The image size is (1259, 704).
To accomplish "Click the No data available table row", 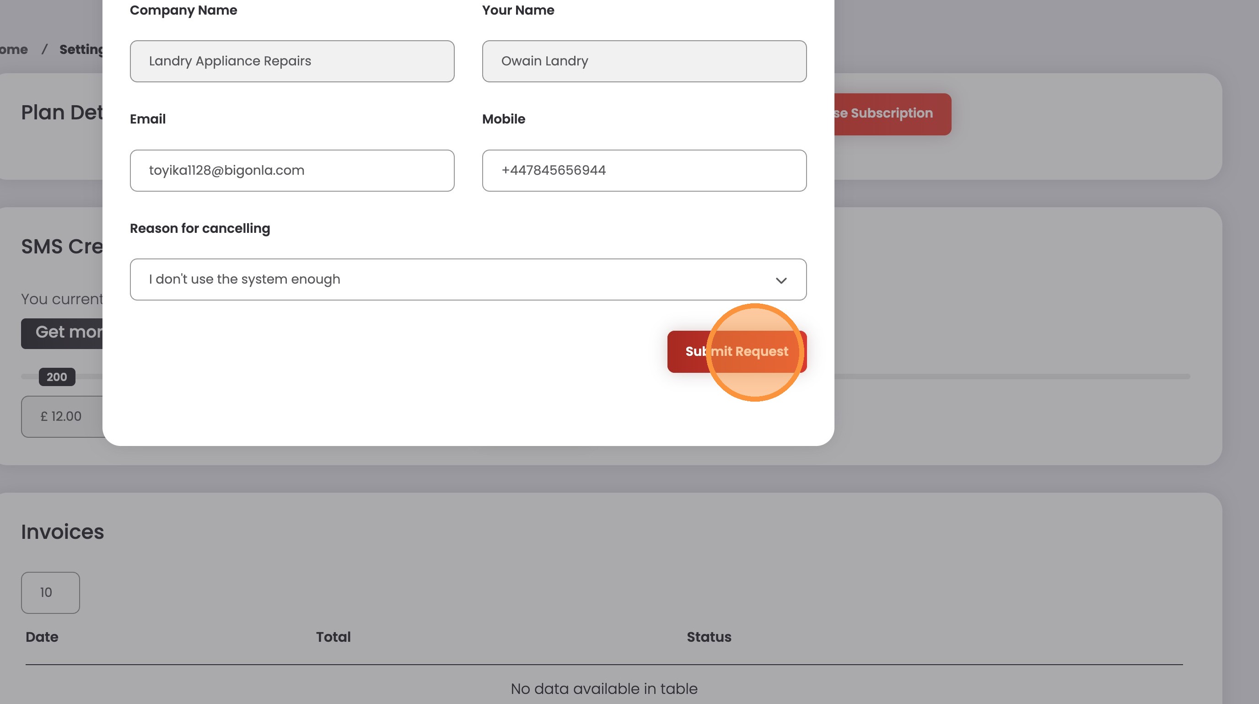I will (603, 688).
